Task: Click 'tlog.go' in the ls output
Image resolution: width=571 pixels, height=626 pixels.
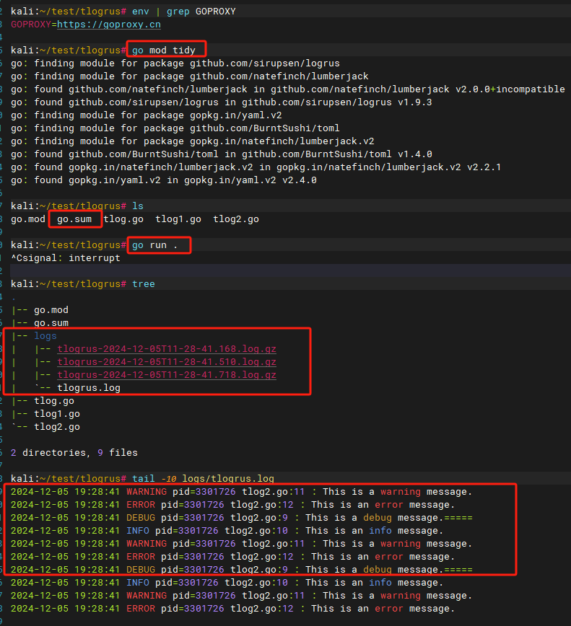Action: 123,219
